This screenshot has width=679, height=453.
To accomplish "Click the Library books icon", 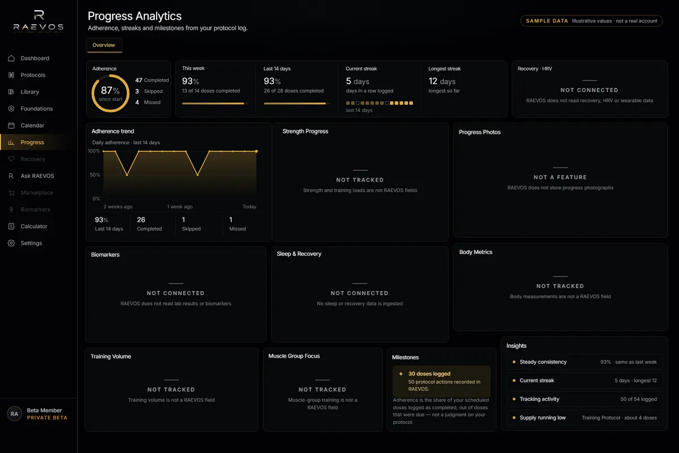I will tap(11, 92).
